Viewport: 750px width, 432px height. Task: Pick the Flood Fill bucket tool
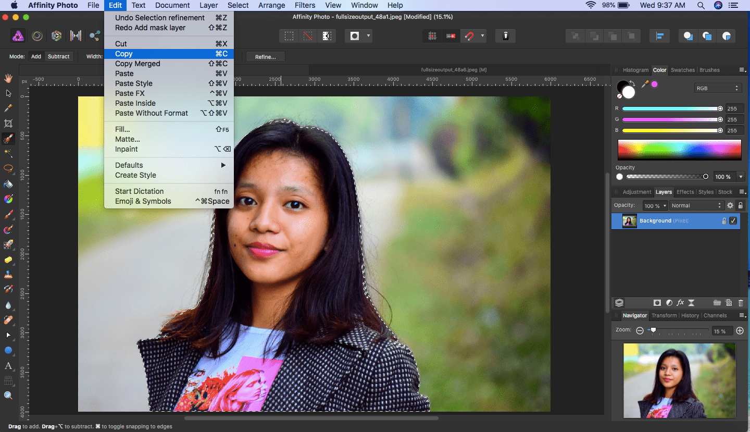8,184
